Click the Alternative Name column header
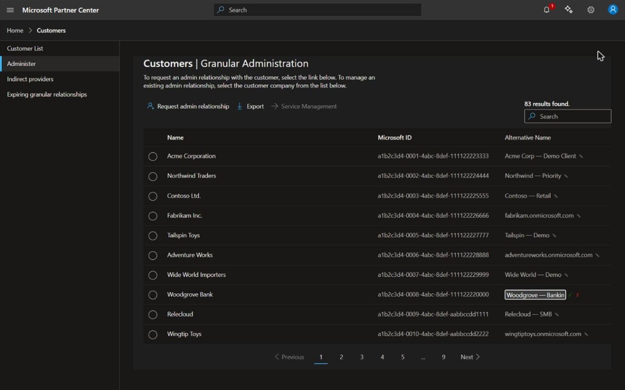This screenshot has width=625, height=390. [528, 137]
